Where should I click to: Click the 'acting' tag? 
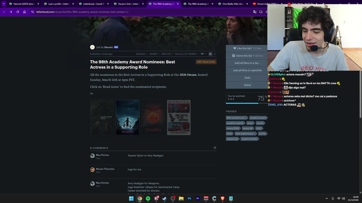(262, 134)
